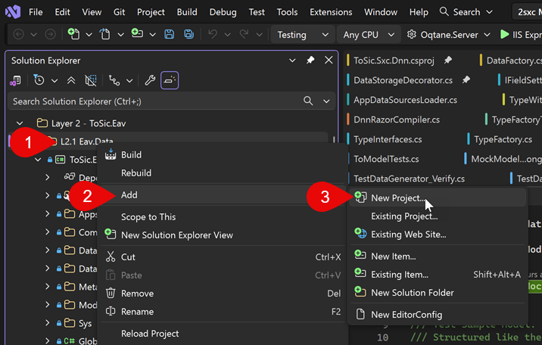Screen dimensions: 542x345
Task: Open the Debug menu
Action: point(223,12)
